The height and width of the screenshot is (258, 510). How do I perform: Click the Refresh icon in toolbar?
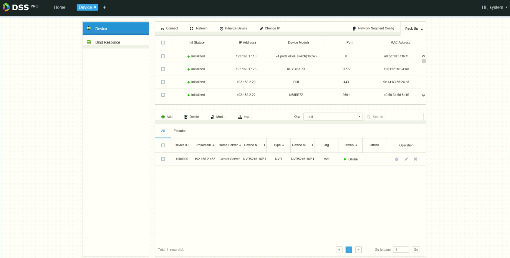click(x=192, y=29)
